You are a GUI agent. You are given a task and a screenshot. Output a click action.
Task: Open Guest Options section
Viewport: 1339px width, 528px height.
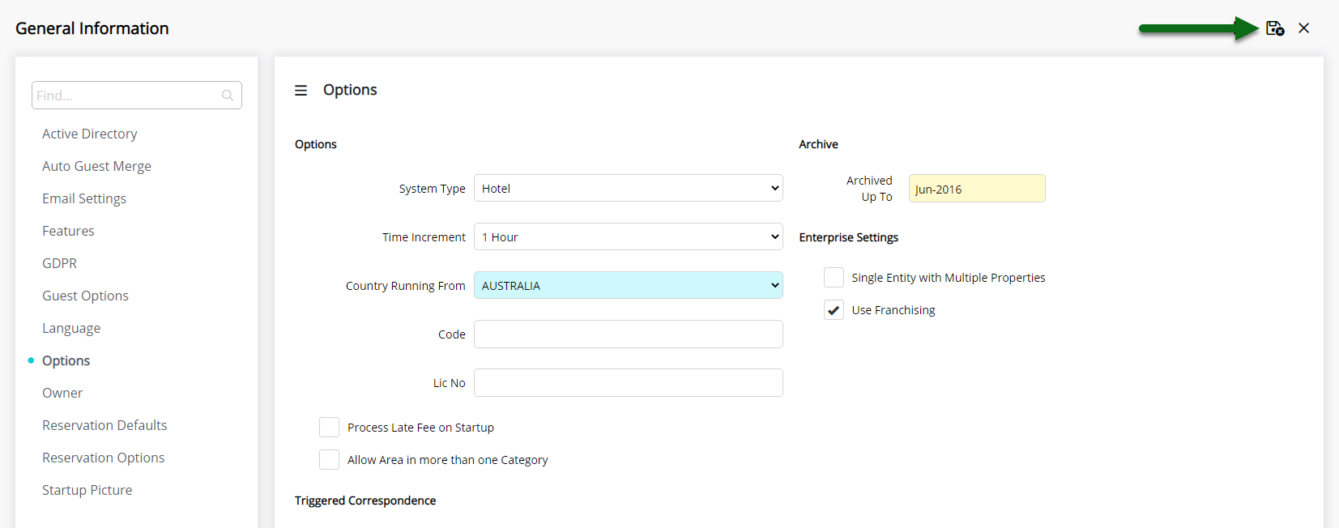point(85,296)
